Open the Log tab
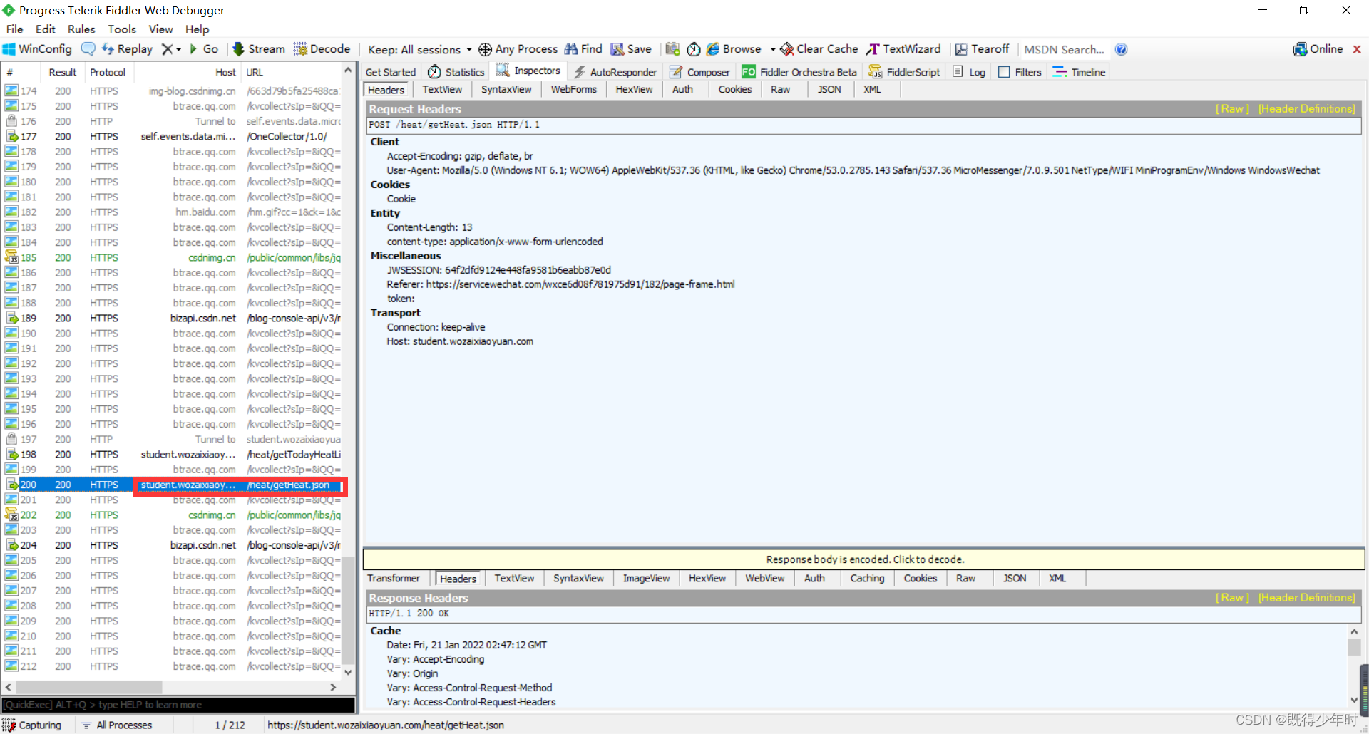Viewport: 1369px width, 734px height. coord(970,72)
